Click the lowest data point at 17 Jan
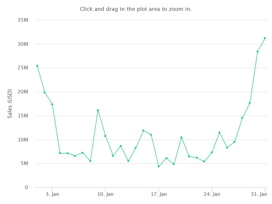 coord(158,166)
